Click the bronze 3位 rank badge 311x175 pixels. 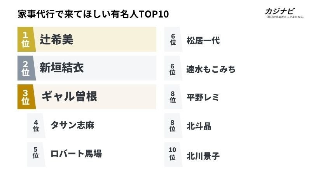26,97
